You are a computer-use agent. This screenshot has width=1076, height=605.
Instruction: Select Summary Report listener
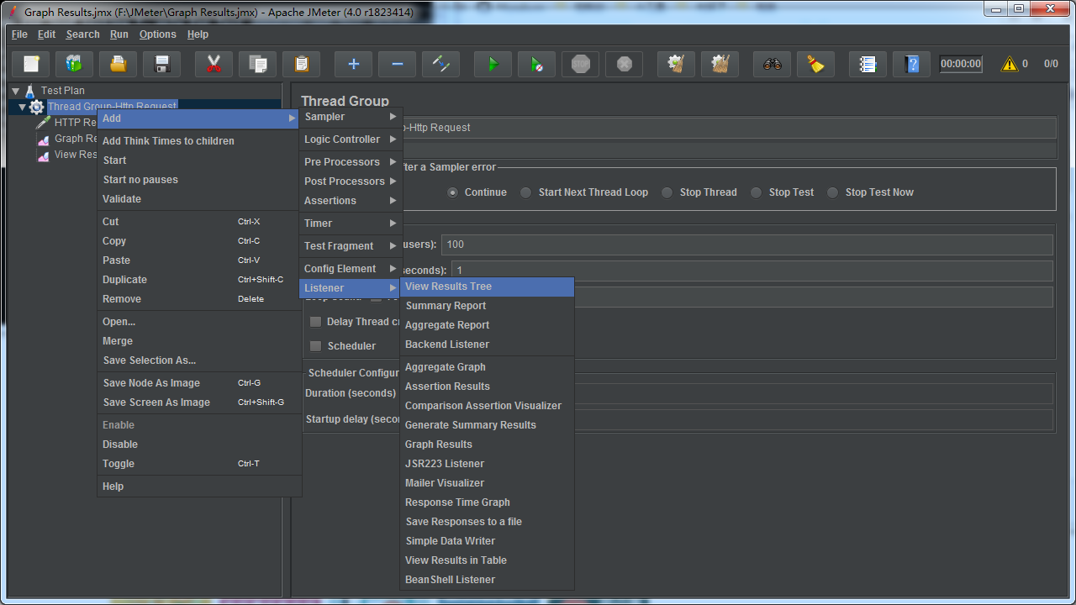pyautogui.click(x=488, y=306)
